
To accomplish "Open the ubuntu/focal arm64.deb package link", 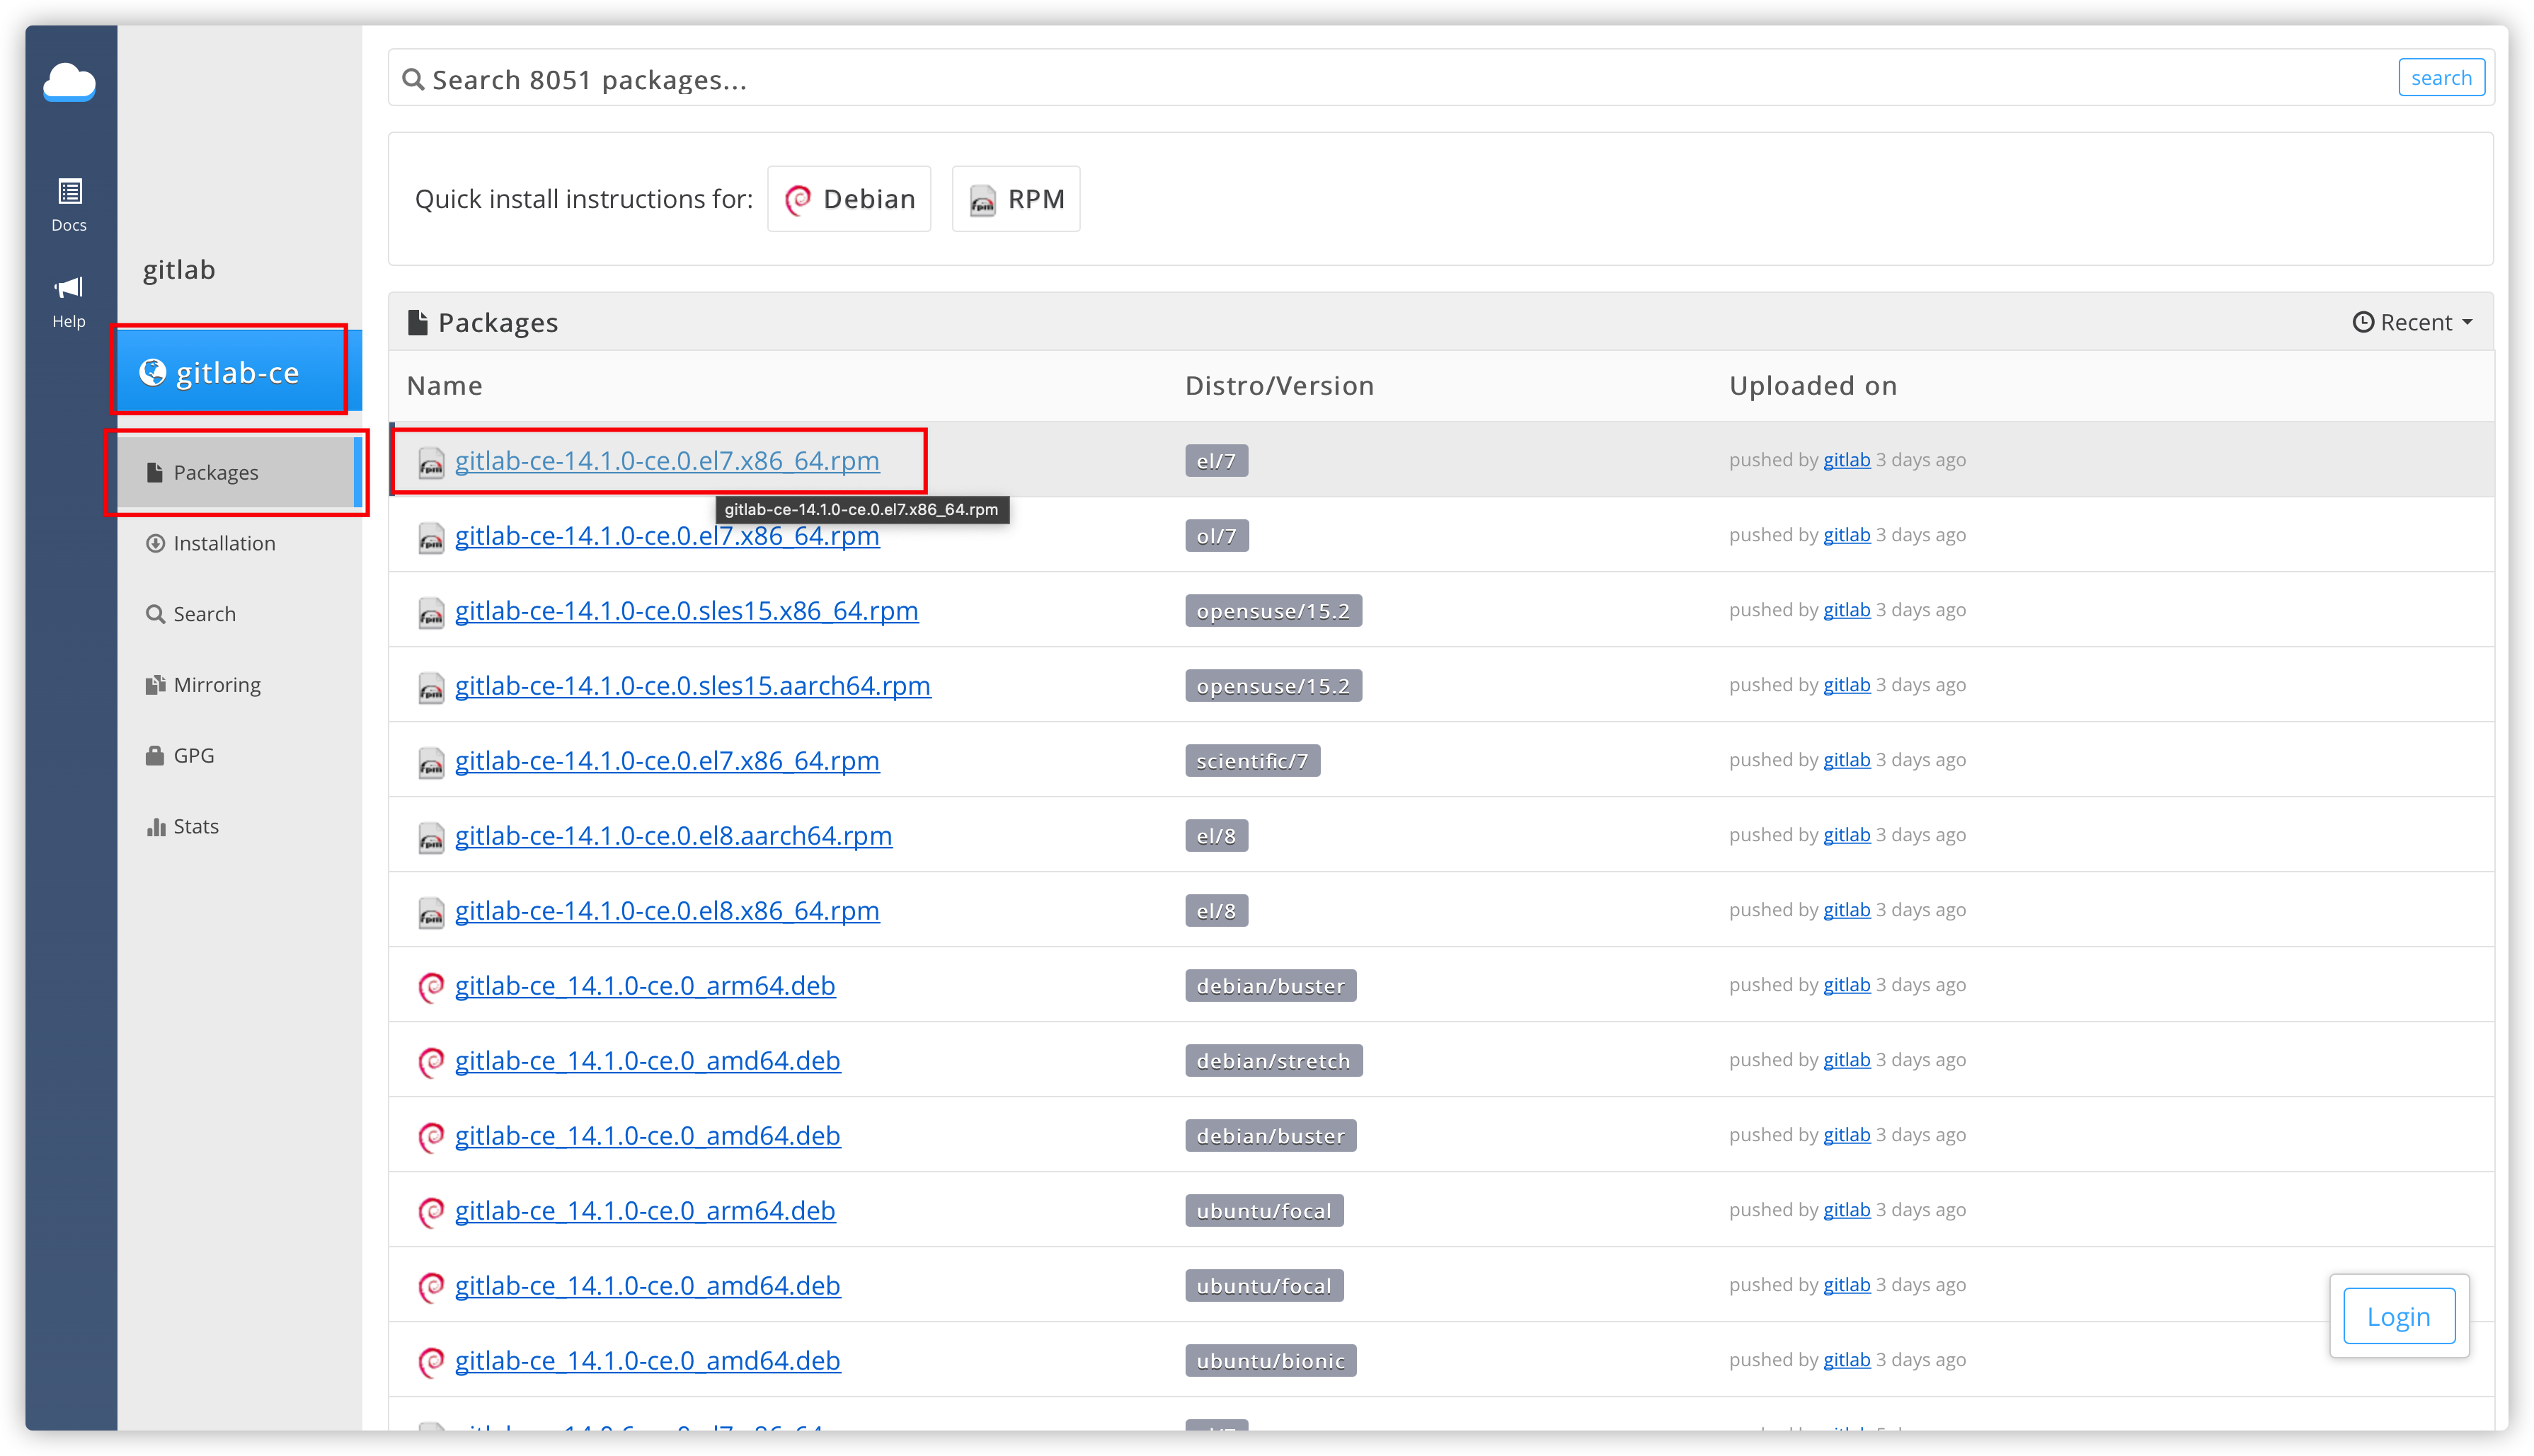I will (x=646, y=1210).
